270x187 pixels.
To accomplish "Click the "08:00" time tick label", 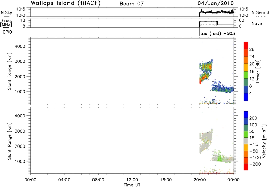I will tap(98, 180).
